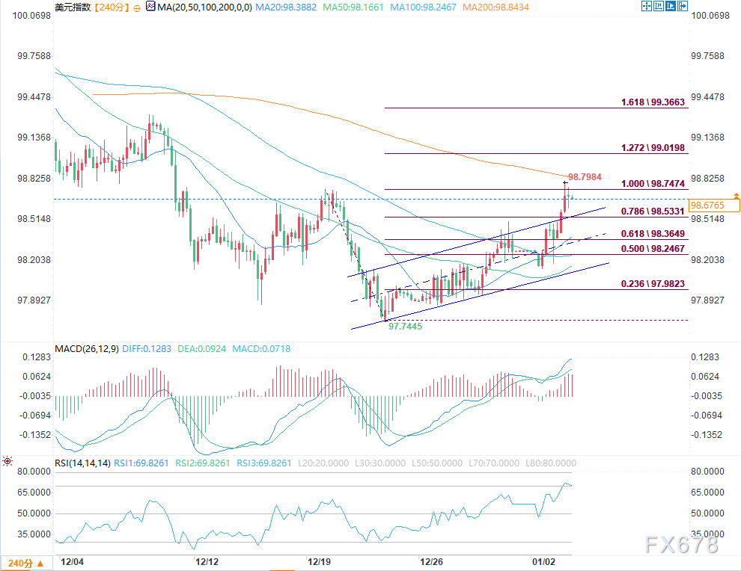This screenshot has width=741, height=571.
Task: Click the red sun icon beside RSI
Action: coord(7,463)
